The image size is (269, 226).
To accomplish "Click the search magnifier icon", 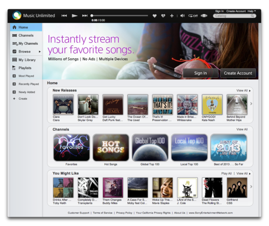I will 252,16.
